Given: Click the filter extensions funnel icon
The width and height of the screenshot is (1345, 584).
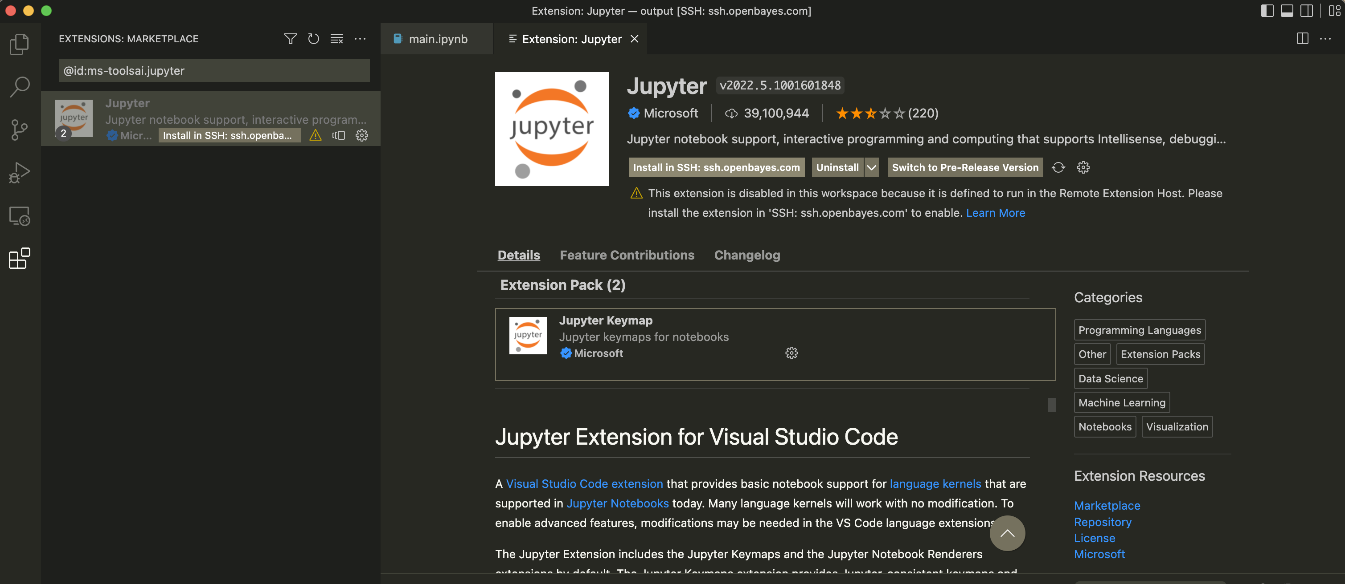Looking at the screenshot, I should point(290,39).
